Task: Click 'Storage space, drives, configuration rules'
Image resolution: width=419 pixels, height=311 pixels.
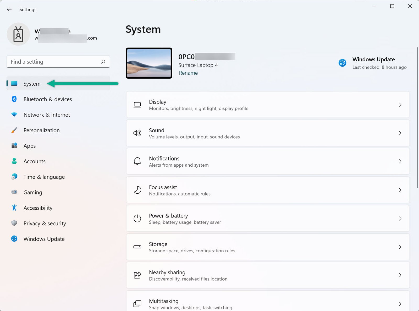Action: (x=192, y=251)
